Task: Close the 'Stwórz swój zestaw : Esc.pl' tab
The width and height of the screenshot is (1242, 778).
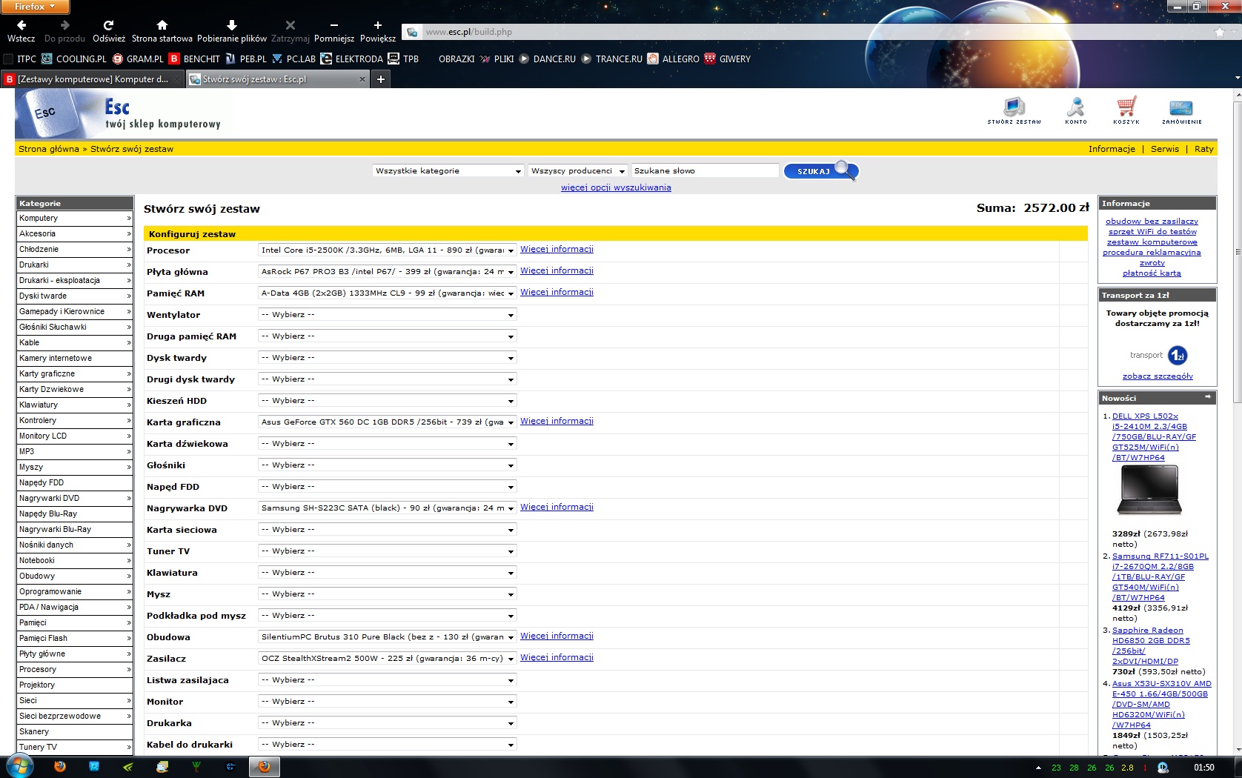Action: [362, 79]
